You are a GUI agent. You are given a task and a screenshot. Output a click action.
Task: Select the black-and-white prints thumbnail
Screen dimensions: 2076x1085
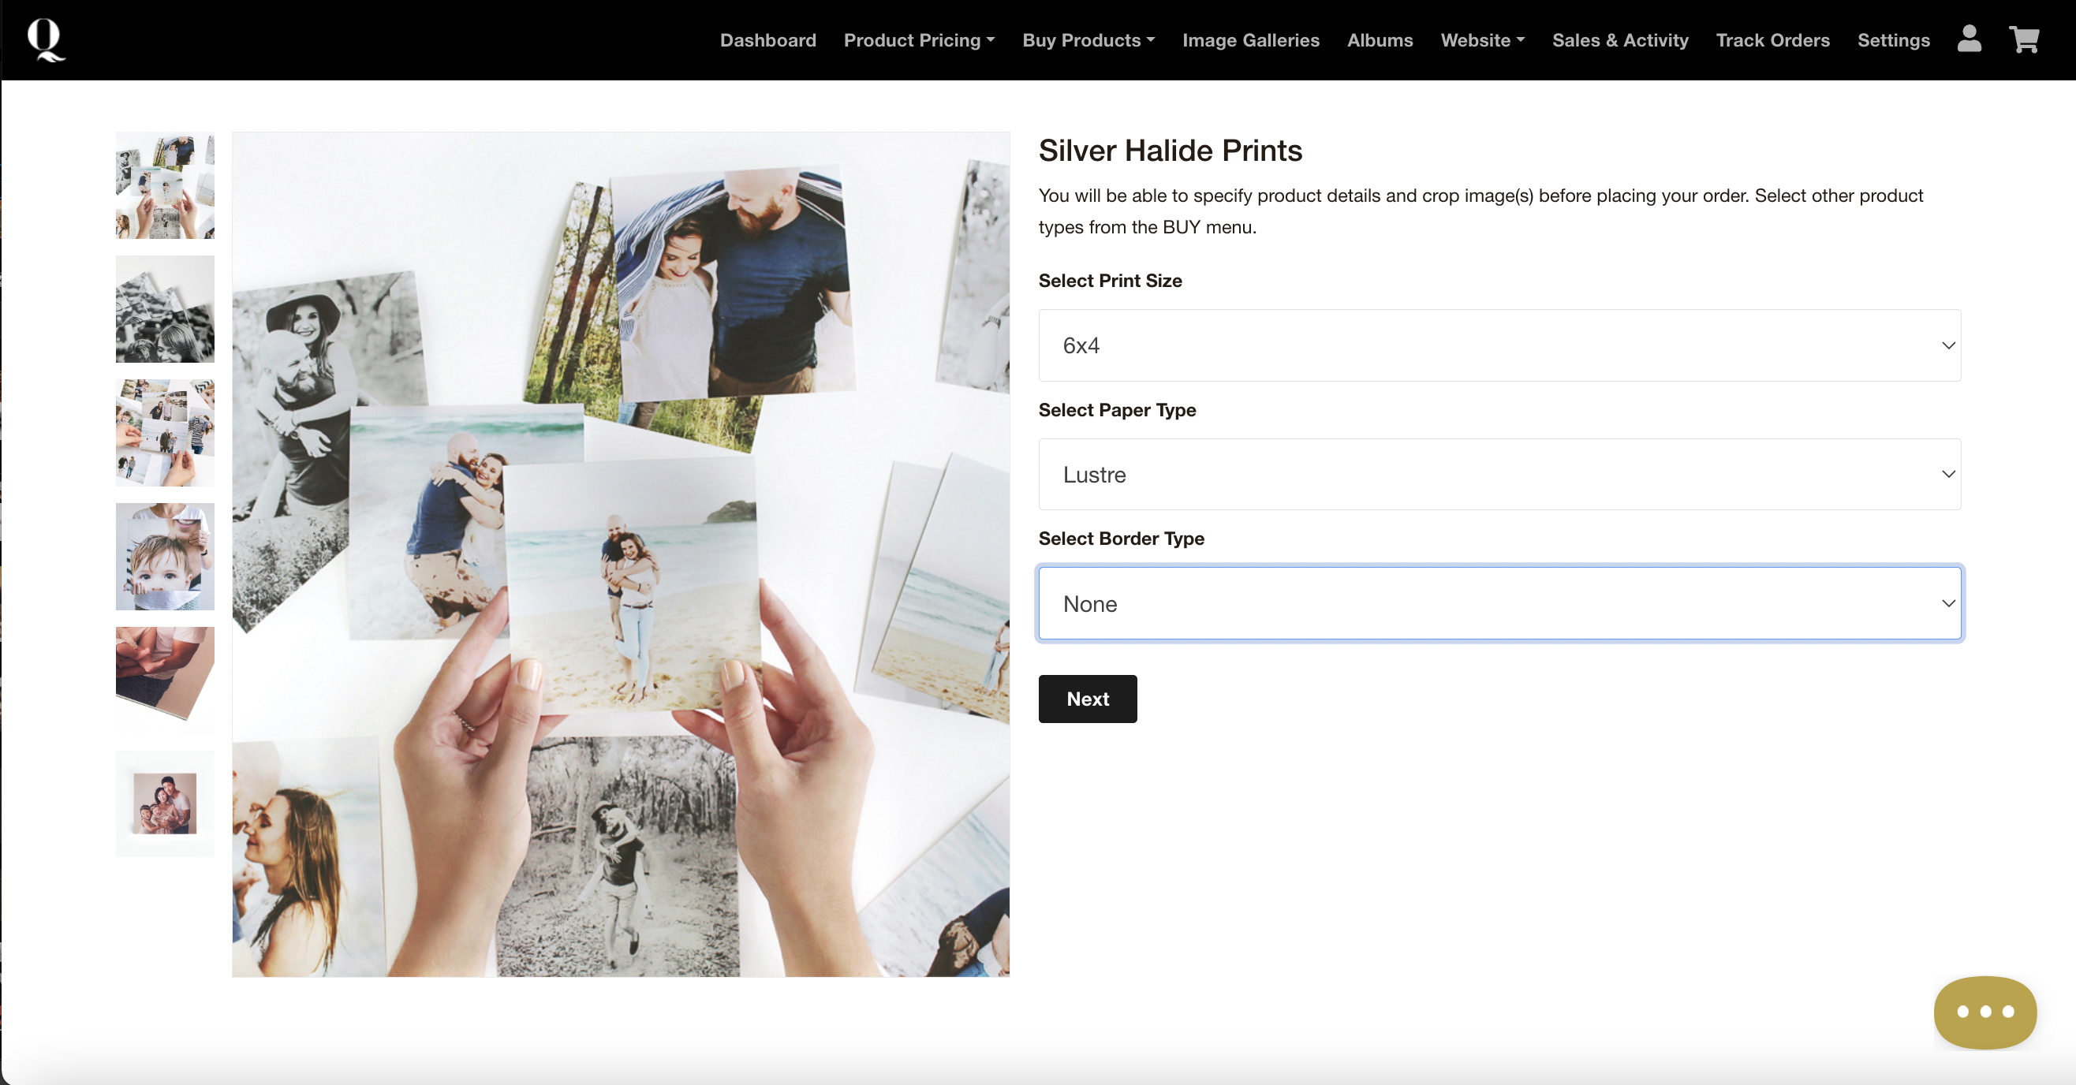pyautogui.click(x=165, y=309)
